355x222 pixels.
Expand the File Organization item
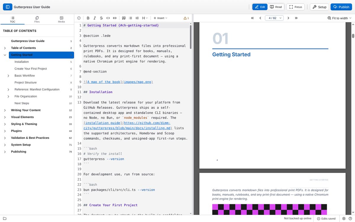pos(8,96)
